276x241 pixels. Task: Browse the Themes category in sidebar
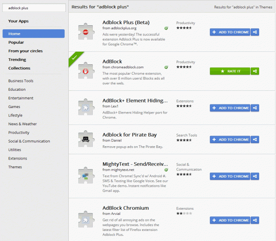(15, 167)
